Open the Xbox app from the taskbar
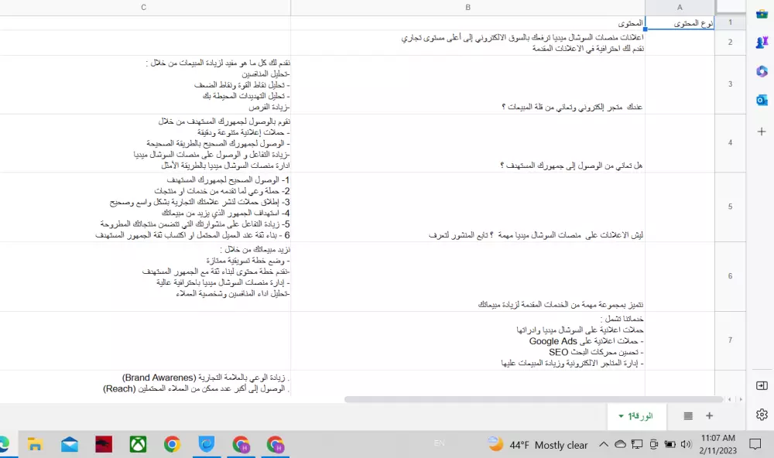Screen dimensions: 774x458 click(x=137, y=445)
